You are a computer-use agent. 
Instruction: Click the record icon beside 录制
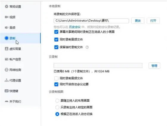pos(7,38)
